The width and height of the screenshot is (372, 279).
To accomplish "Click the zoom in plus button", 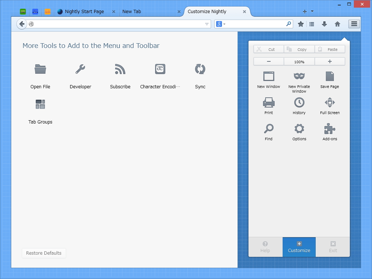I will tap(330, 61).
